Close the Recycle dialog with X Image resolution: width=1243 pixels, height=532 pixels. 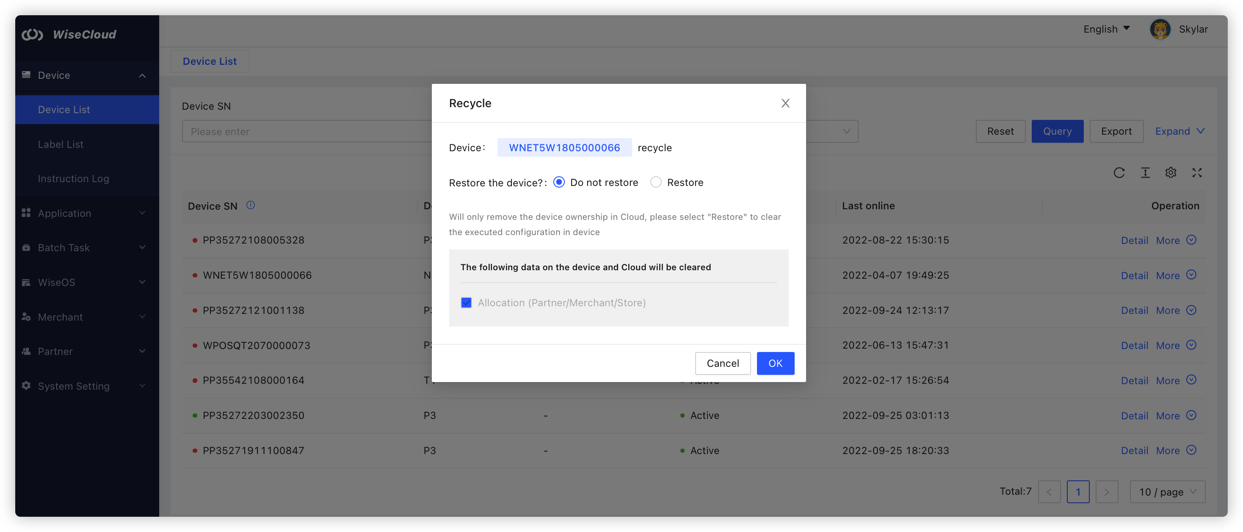click(x=785, y=103)
